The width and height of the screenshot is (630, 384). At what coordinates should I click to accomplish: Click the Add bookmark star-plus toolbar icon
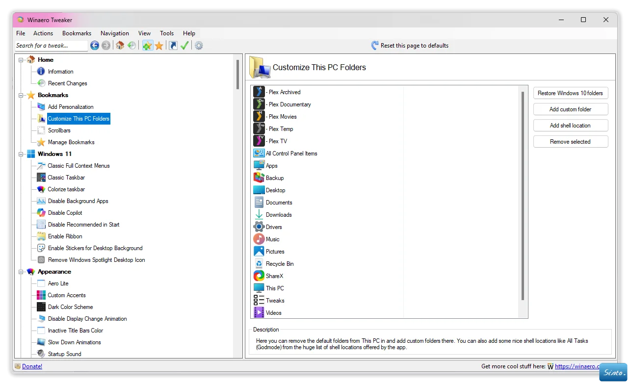tap(147, 46)
